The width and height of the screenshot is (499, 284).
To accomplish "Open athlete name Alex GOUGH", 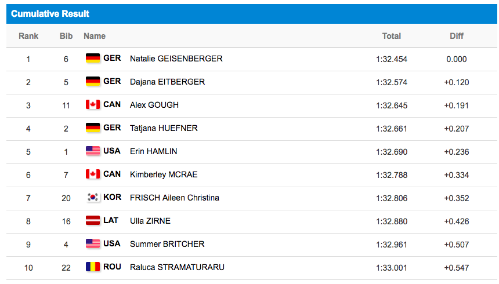I will coord(154,105).
